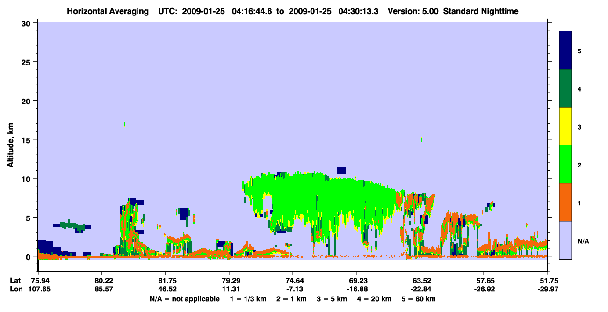Screen dimensions: 608x312
Task: Click longitude value 11.31
Action: tap(229, 289)
